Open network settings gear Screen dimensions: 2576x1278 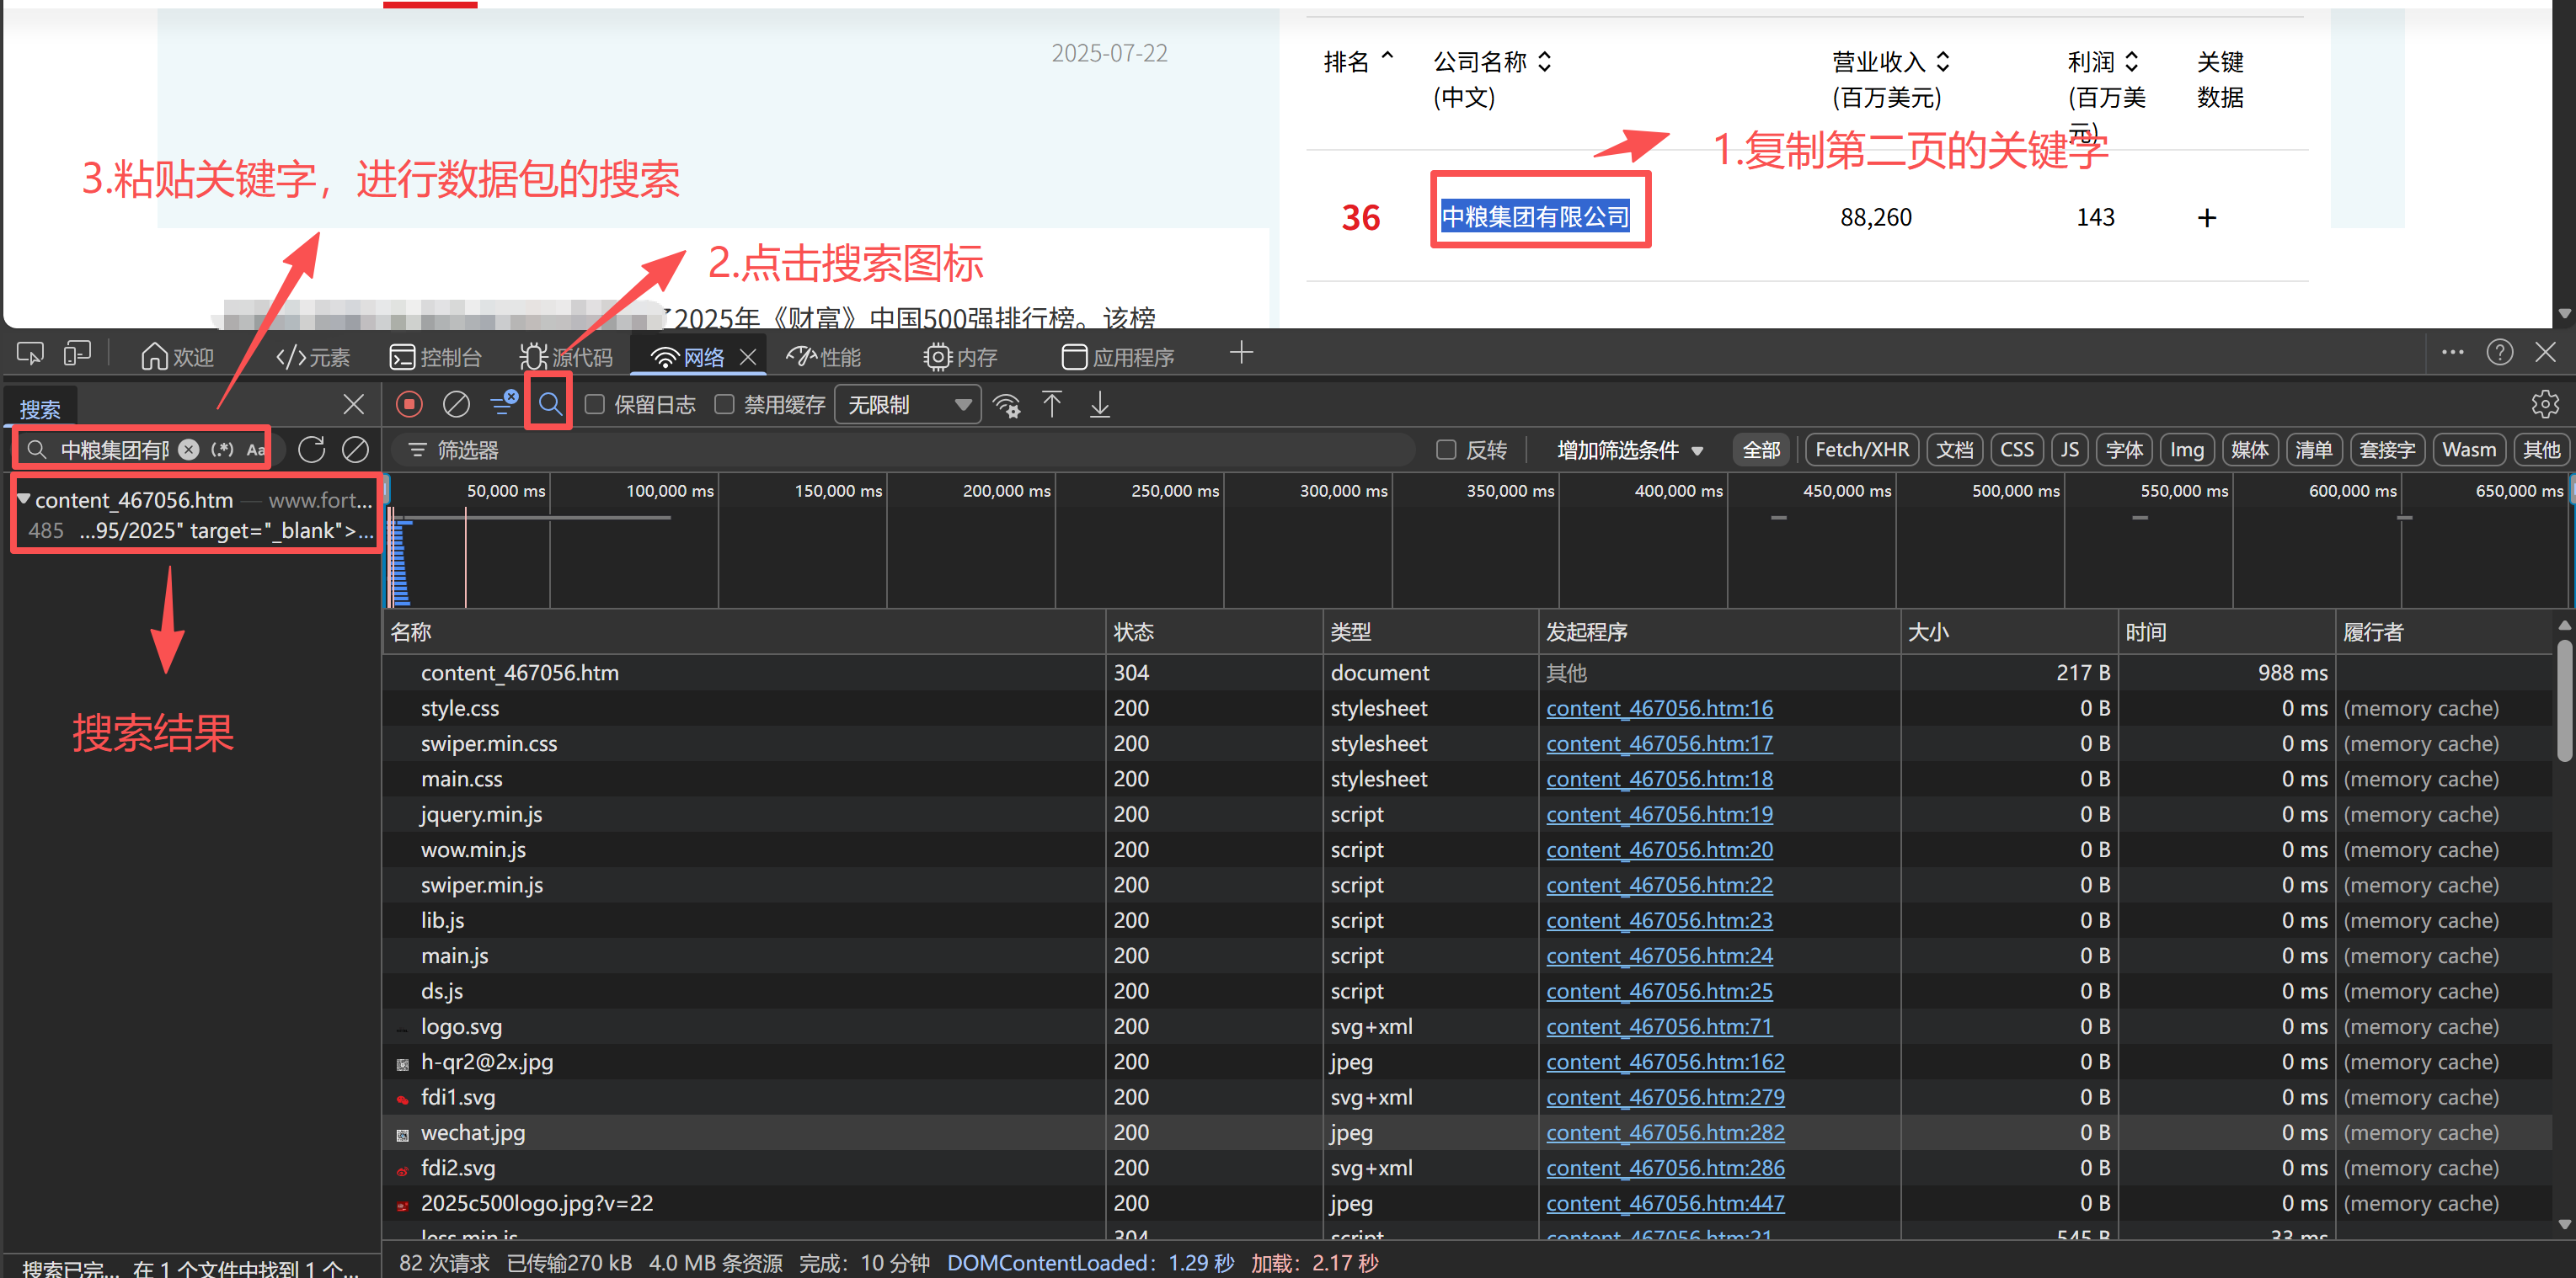2544,403
